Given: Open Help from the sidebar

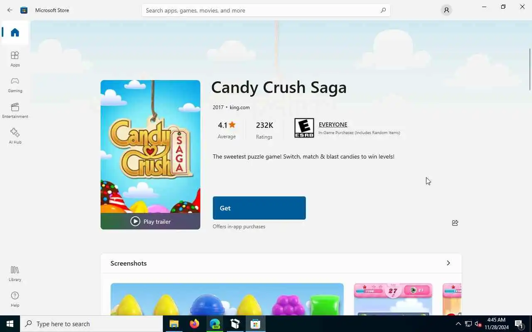Looking at the screenshot, I should coord(15,299).
